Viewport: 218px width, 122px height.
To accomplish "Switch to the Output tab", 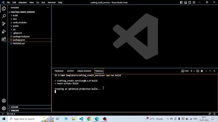I will point(71,71).
